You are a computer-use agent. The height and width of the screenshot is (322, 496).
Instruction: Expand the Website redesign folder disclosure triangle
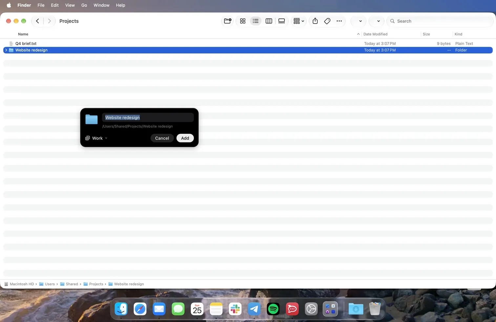(x=6, y=50)
